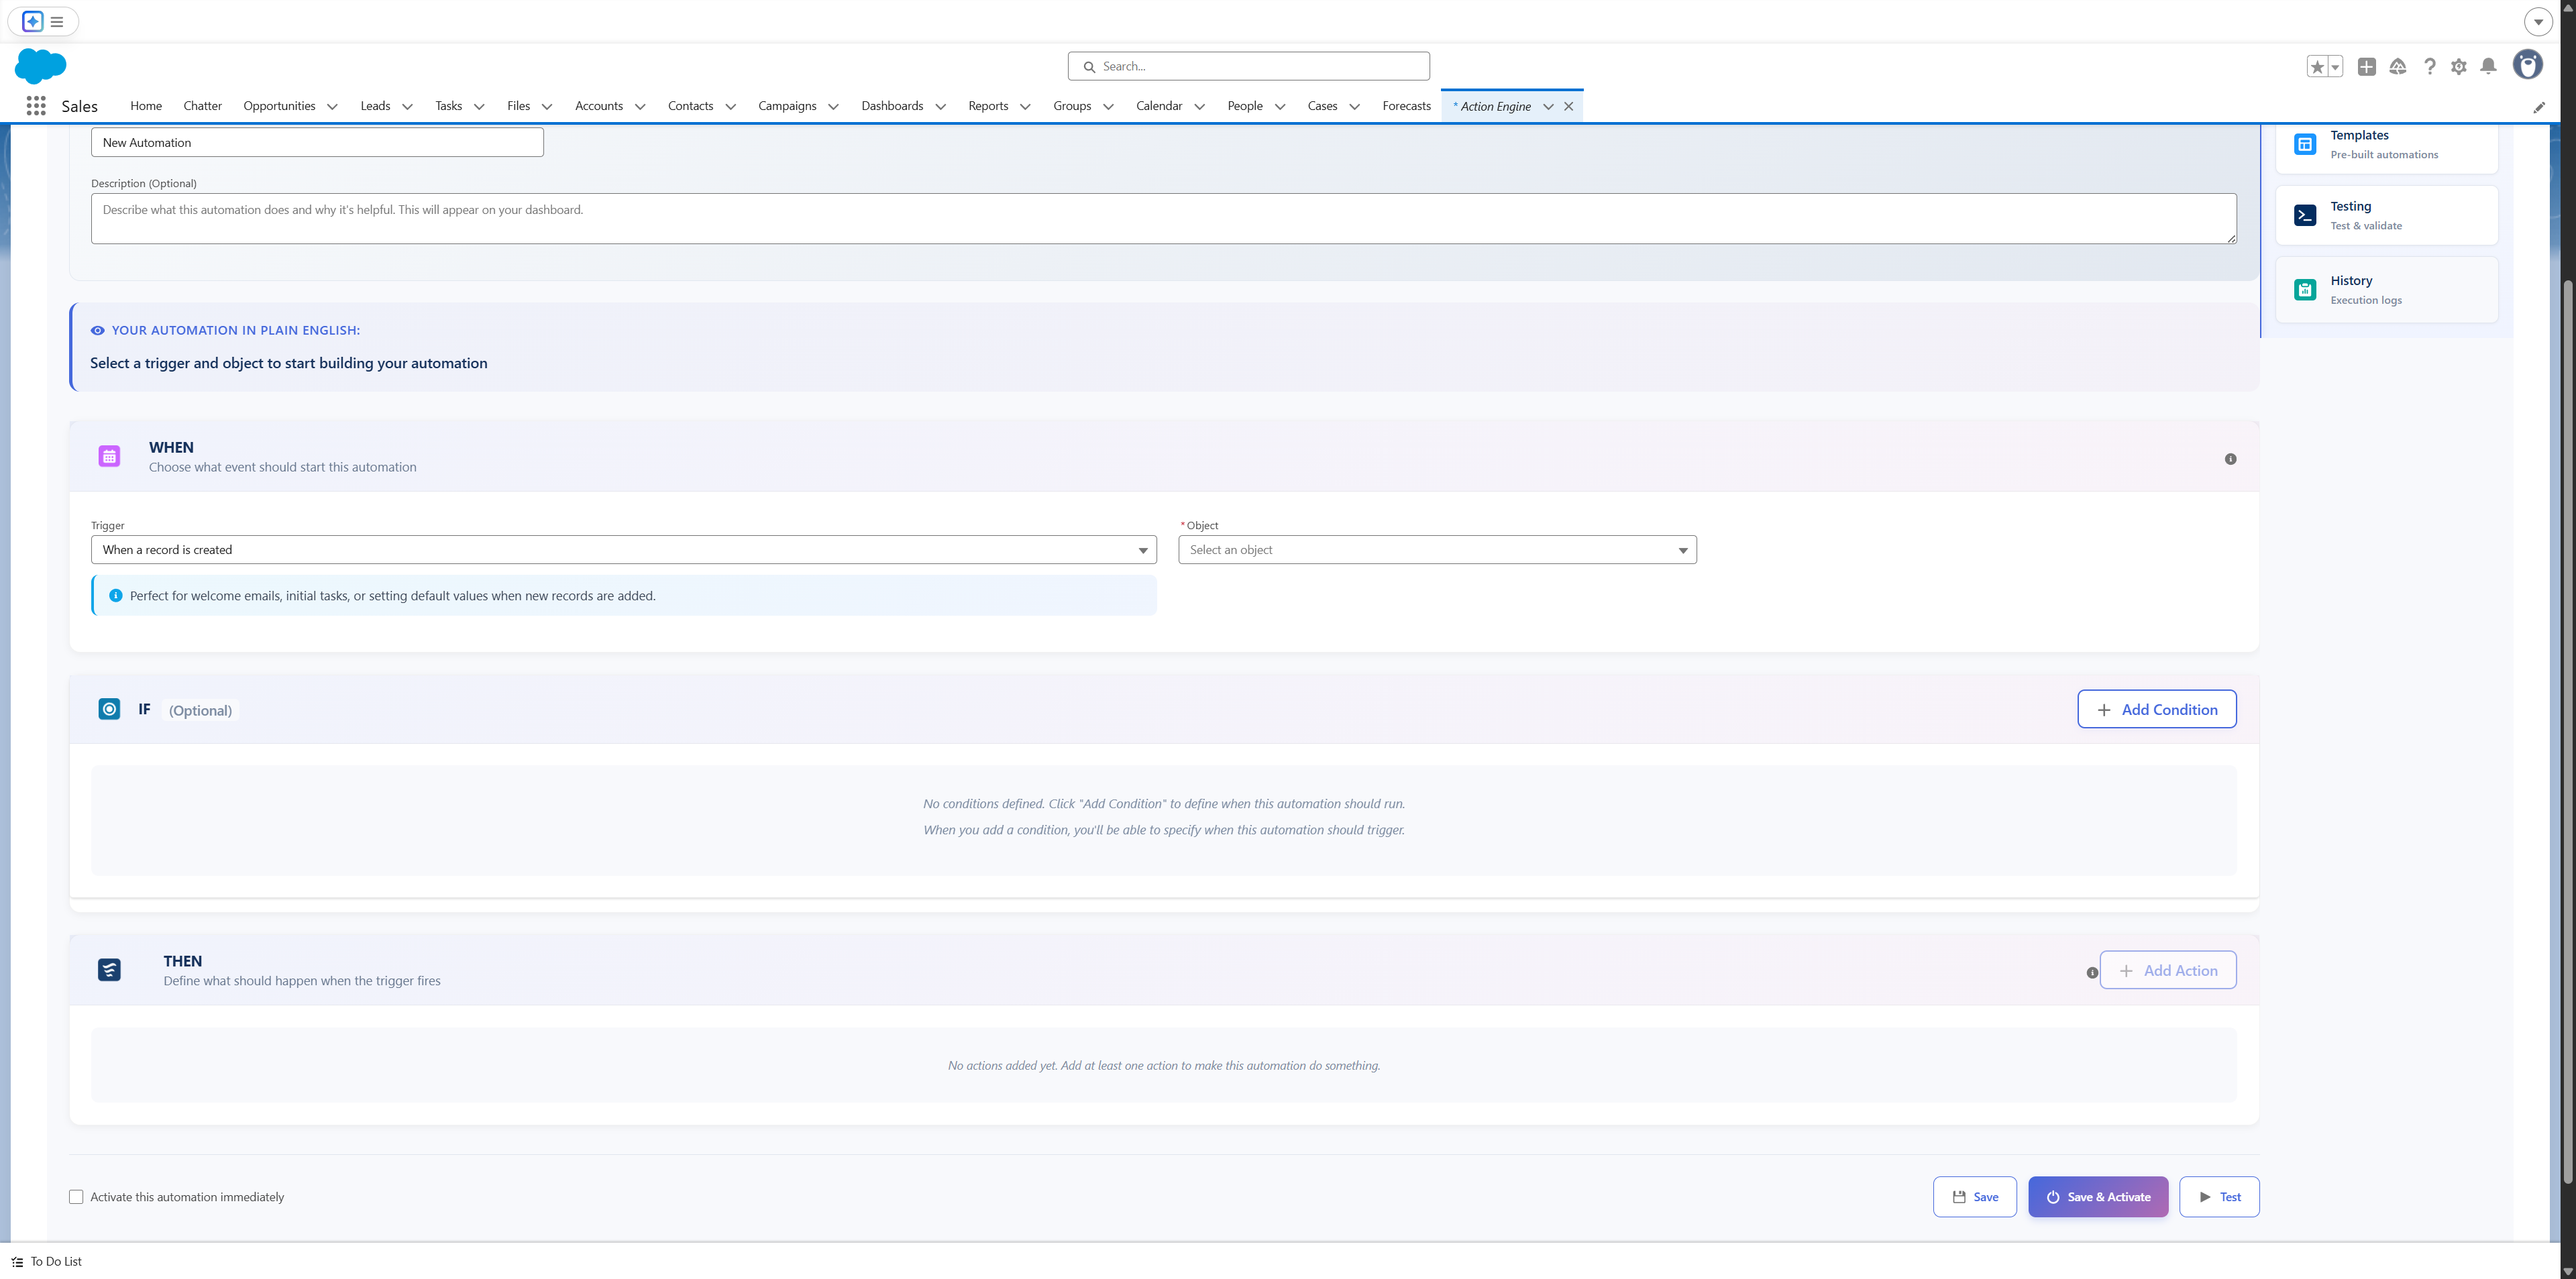Open Salesforce Help via the question mark icon
Image resolution: width=2576 pixels, height=1279 pixels.
tap(2430, 66)
